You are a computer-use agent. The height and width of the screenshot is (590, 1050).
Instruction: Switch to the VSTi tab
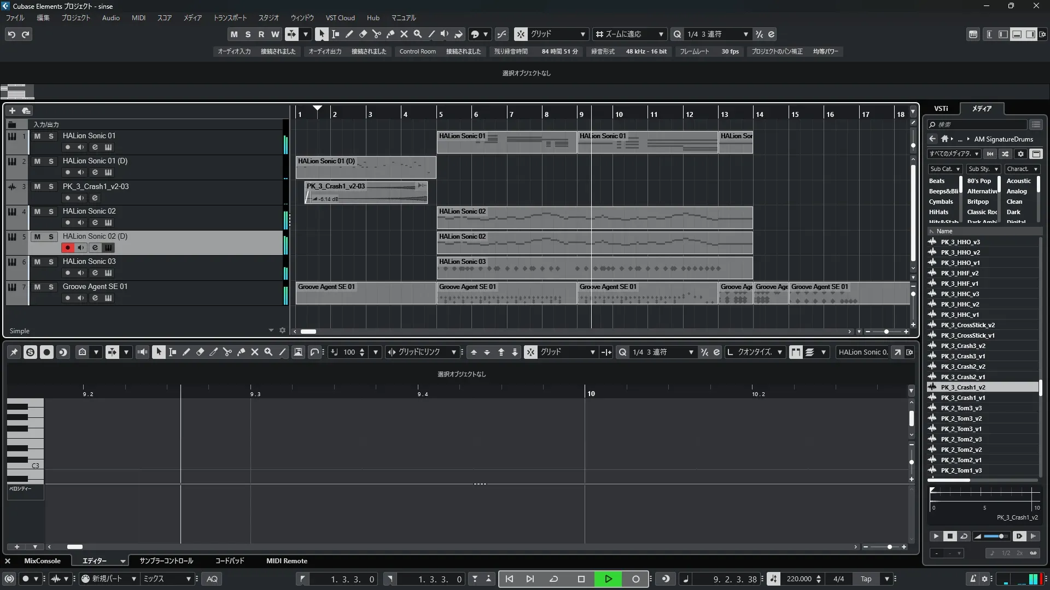click(x=941, y=109)
